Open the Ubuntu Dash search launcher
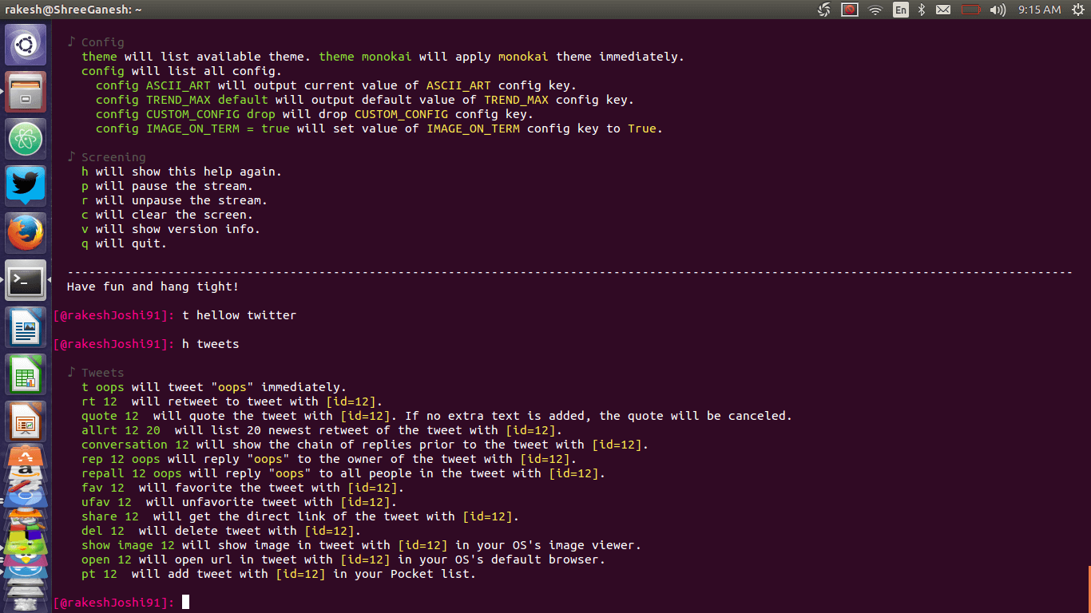Image resolution: width=1091 pixels, height=613 pixels. point(26,45)
